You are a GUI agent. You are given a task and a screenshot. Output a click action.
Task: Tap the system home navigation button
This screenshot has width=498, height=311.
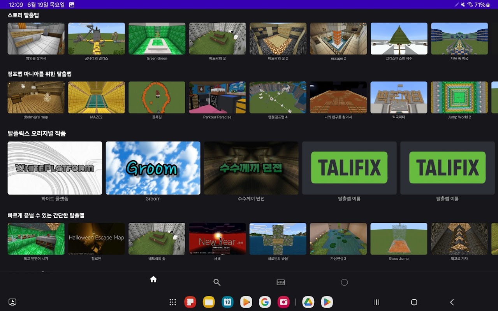click(414, 302)
